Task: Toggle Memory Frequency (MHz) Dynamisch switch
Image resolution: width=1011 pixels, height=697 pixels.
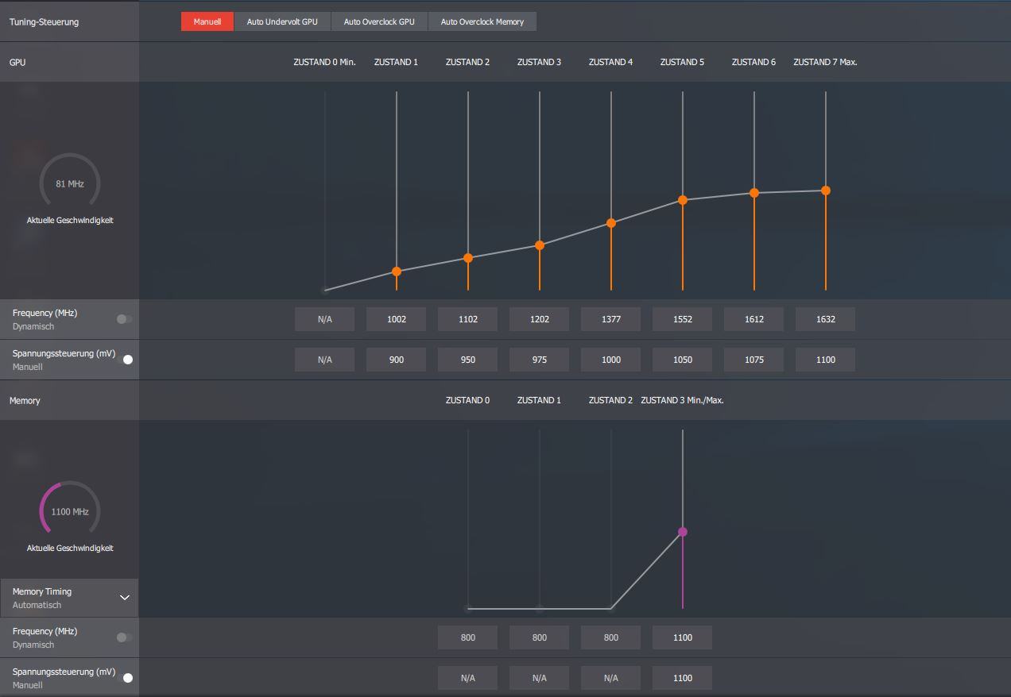Action: tap(124, 637)
